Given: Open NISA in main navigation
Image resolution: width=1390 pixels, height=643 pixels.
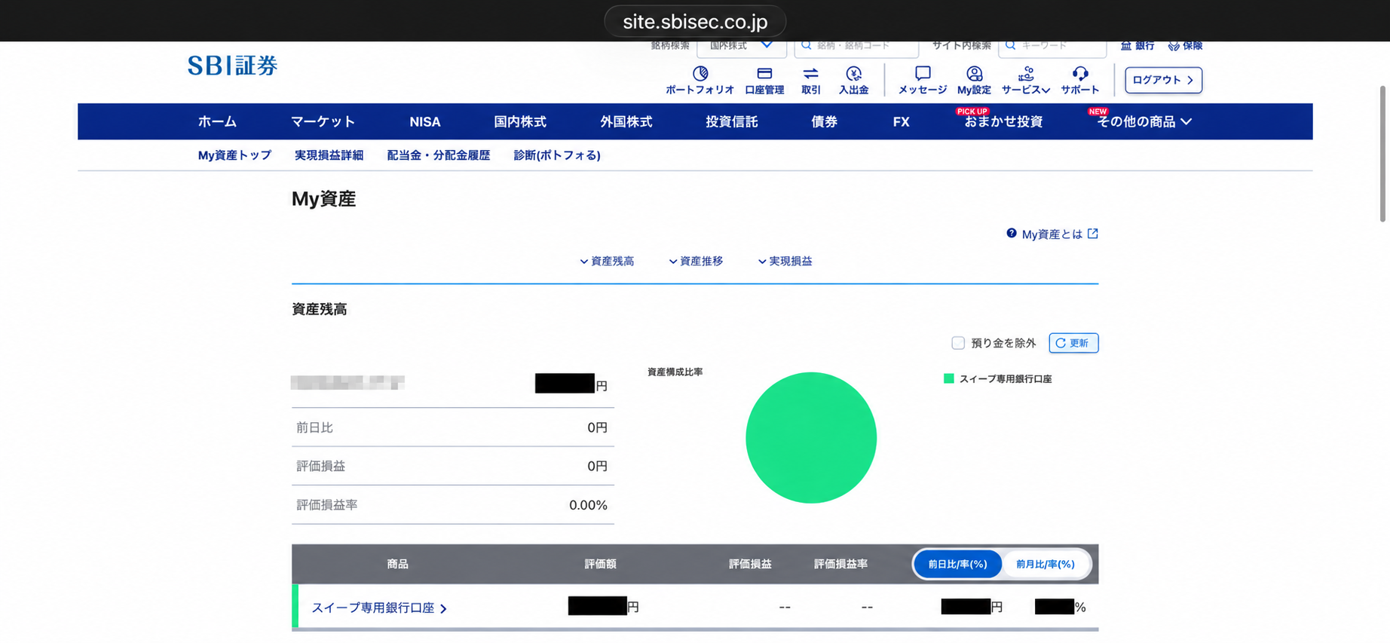Looking at the screenshot, I should tap(425, 121).
